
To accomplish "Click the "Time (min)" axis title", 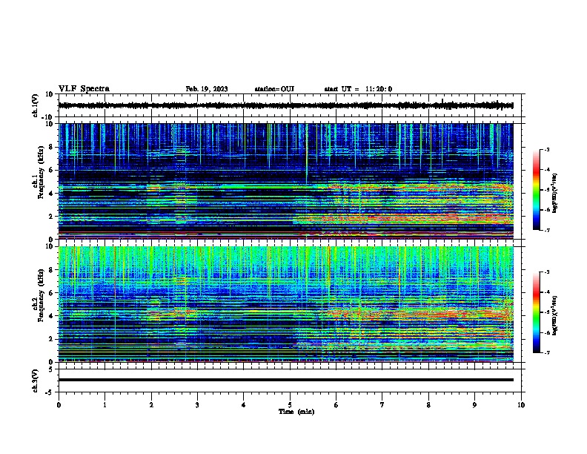I will [x=296, y=412].
